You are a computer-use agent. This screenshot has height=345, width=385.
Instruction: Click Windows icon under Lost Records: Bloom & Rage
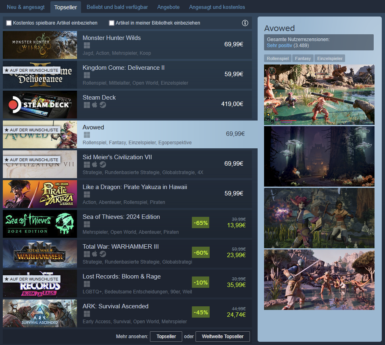click(x=87, y=284)
